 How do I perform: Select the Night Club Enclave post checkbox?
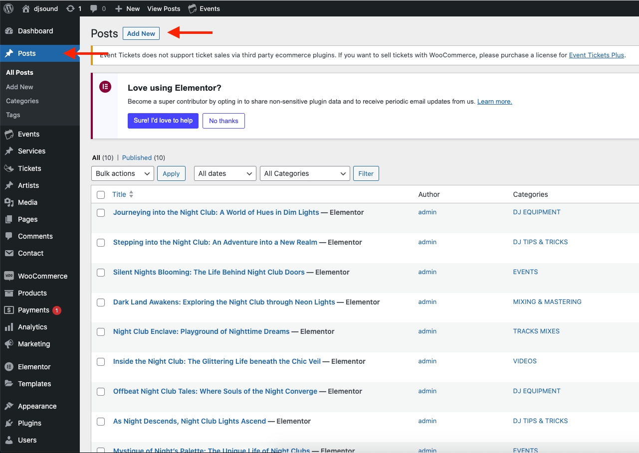101,332
